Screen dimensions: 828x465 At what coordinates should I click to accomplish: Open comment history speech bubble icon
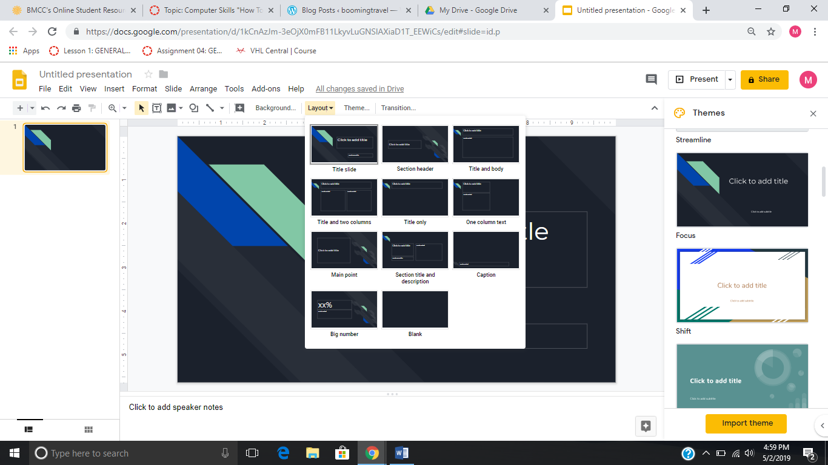(x=651, y=79)
